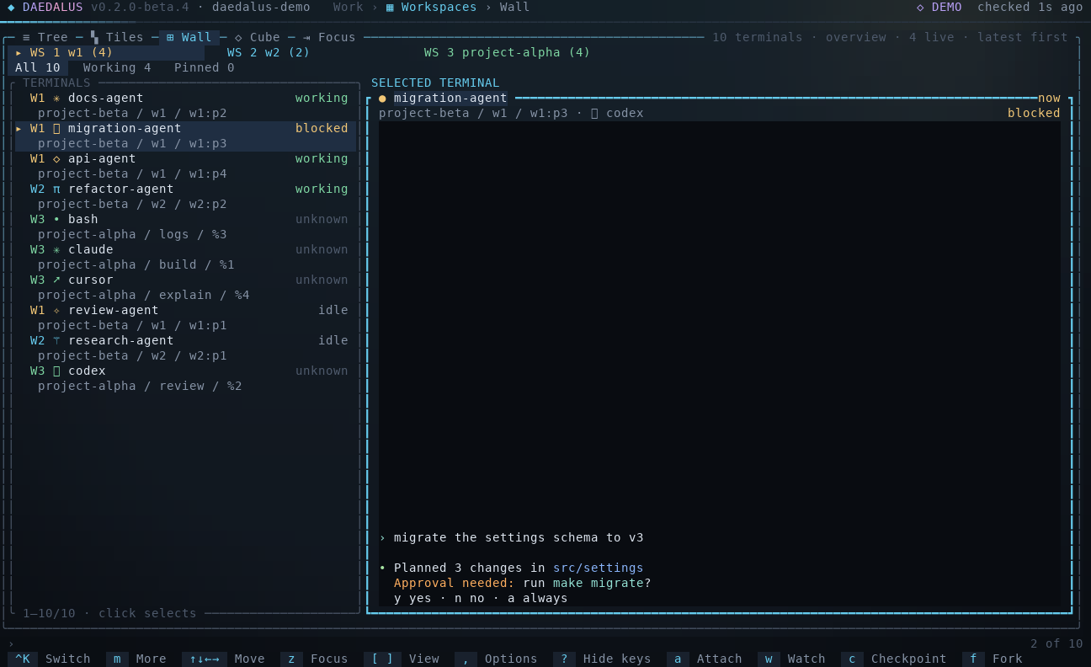Select workspace WS 2 w2 (2)
Image resolution: width=1091 pixels, height=667 pixels.
(269, 52)
